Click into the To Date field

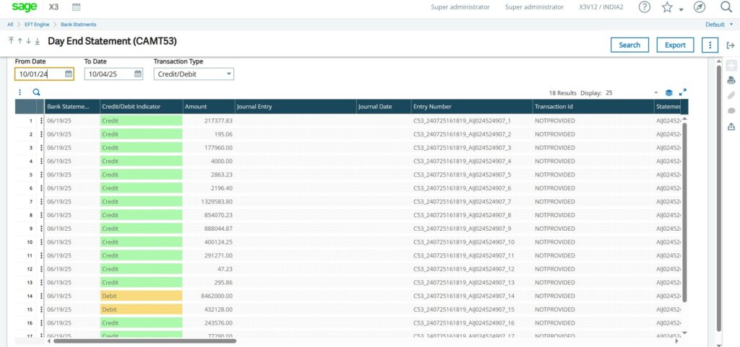pos(108,74)
